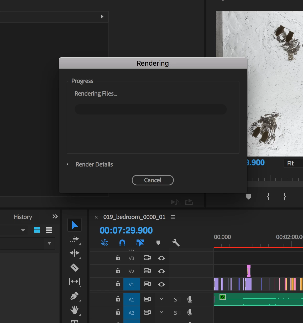The image size is (303, 323).
Task: Hide track V3 output with eye icon
Action: click(161, 258)
